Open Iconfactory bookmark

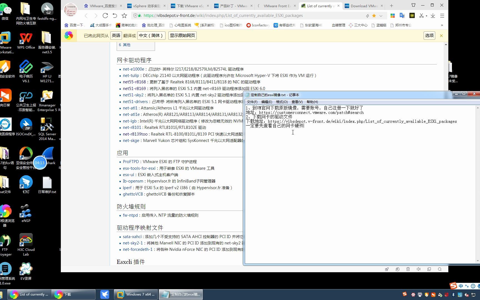[258, 25]
